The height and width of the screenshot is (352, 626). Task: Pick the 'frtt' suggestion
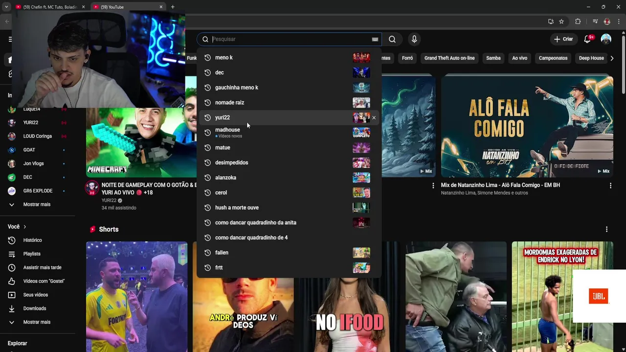pos(289,268)
